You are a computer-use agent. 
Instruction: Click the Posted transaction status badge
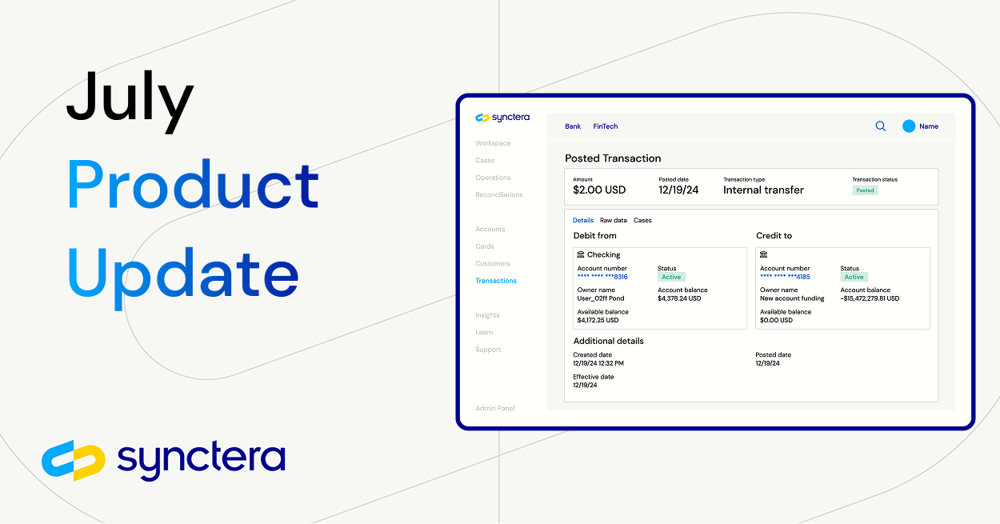pos(865,190)
